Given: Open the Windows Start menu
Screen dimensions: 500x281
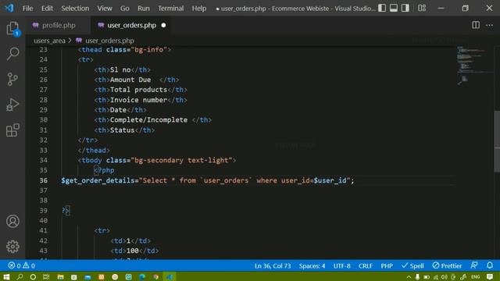Looking at the screenshot, I should coord(6,276).
